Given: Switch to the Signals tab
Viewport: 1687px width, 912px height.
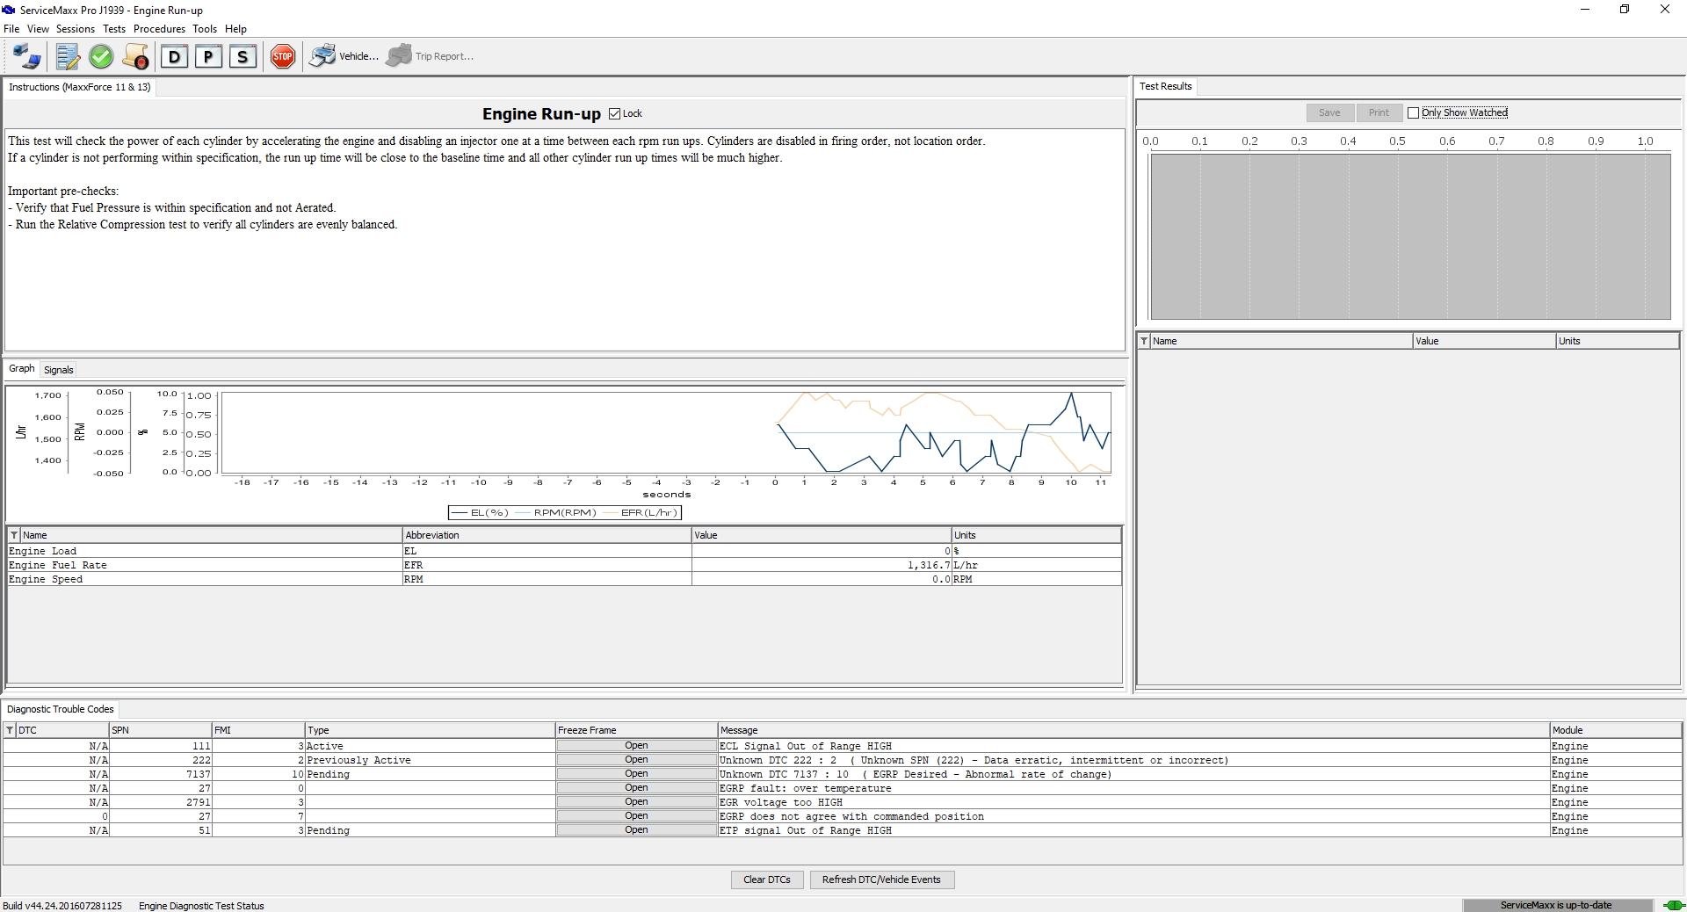Looking at the screenshot, I should 59,370.
